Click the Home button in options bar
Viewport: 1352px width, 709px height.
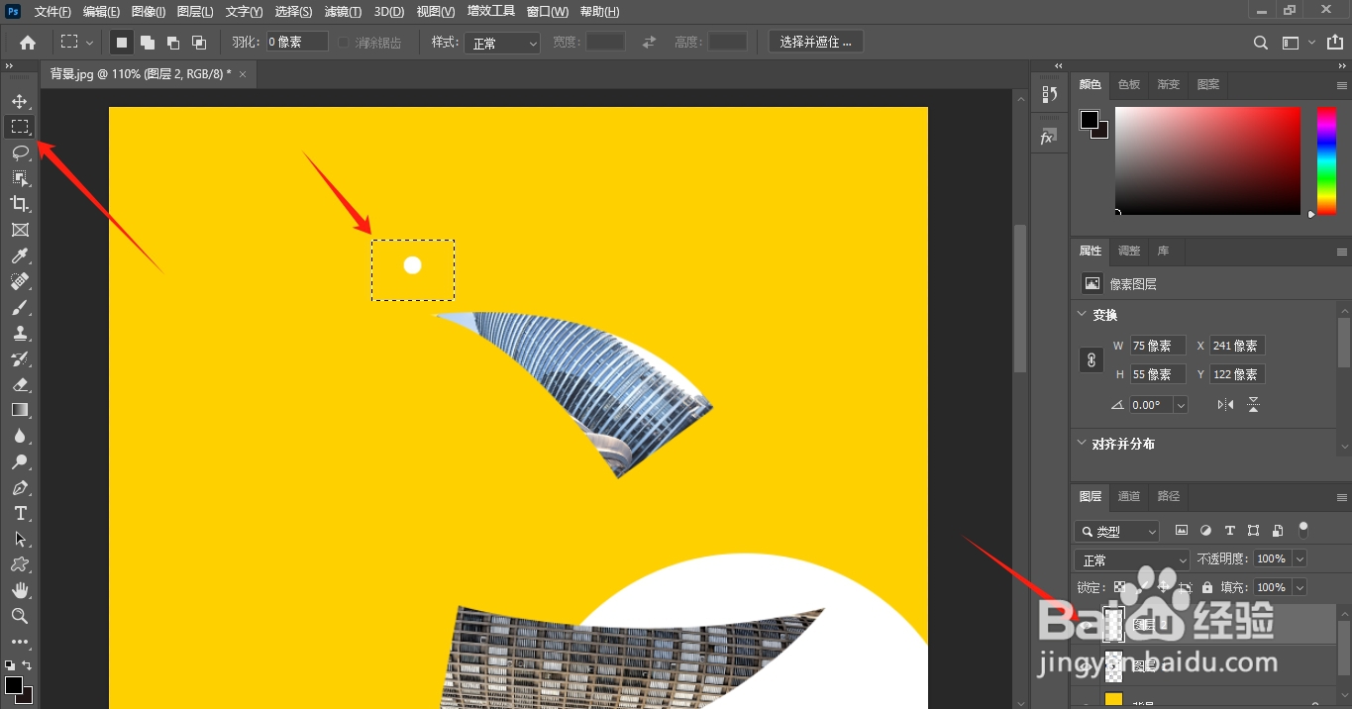coord(28,43)
